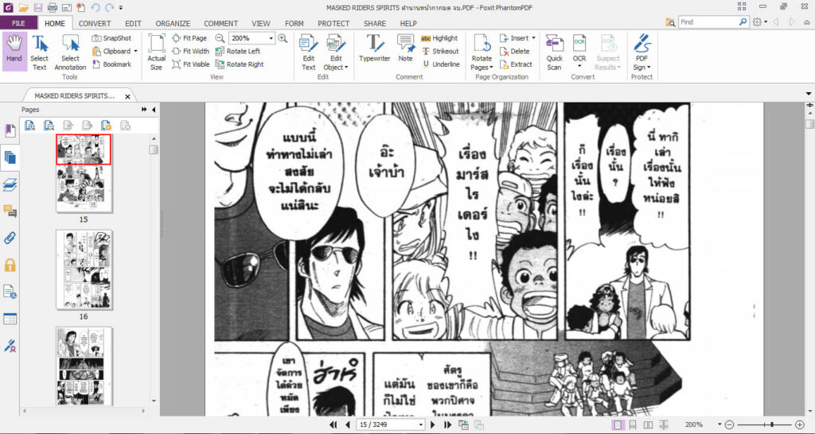Viewport: 815px width, 434px height.
Task: Switch to the COMMENT ribbon tab
Action: pyautogui.click(x=221, y=23)
